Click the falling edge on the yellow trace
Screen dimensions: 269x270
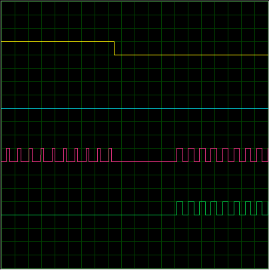tap(114, 48)
